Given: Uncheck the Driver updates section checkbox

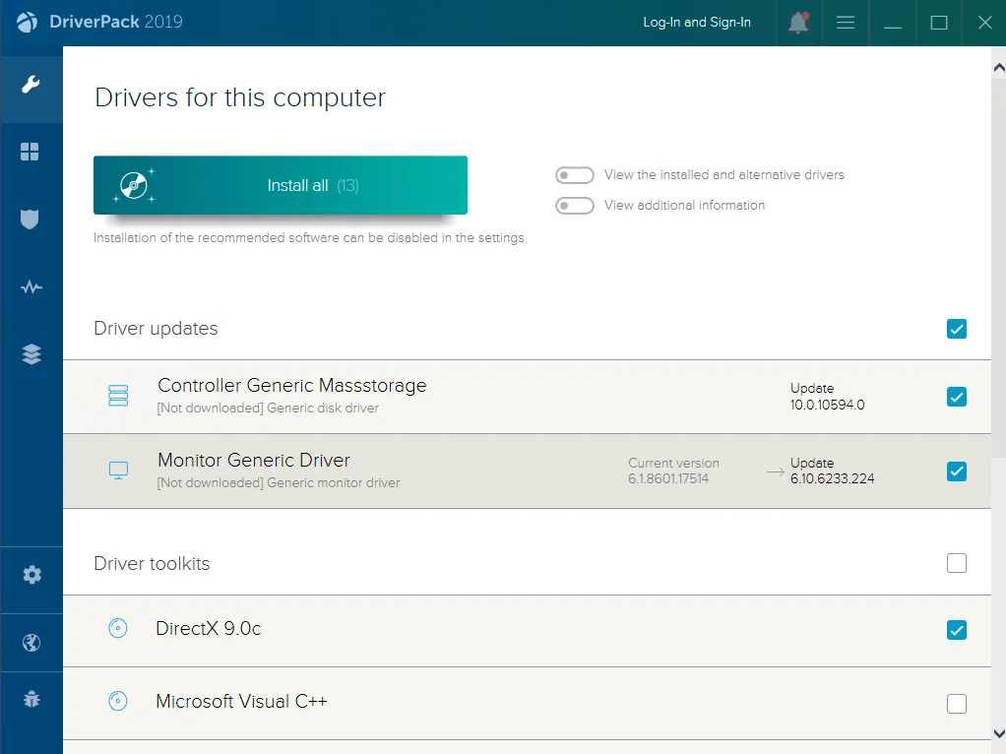Looking at the screenshot, I should click(x=956, y=329).
